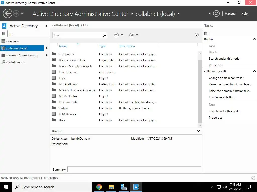Select the Managed Service Accounts folder icon
Screen dimensions: 257x192
click(54, 90)
